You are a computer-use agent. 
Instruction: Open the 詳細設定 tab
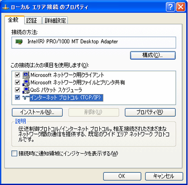click(56, 20)
